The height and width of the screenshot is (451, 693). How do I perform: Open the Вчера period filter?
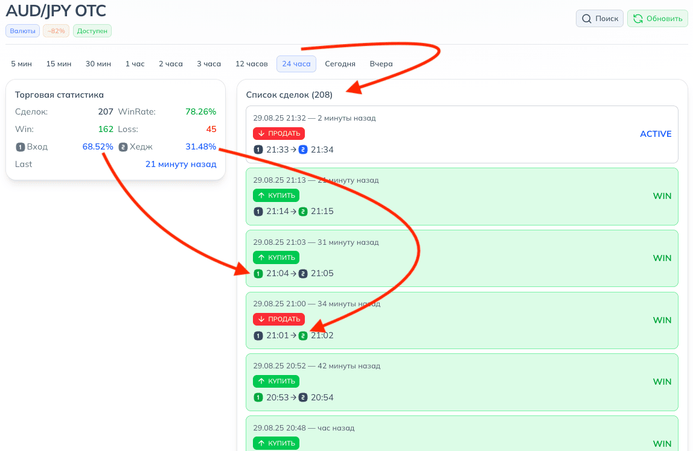381,64
